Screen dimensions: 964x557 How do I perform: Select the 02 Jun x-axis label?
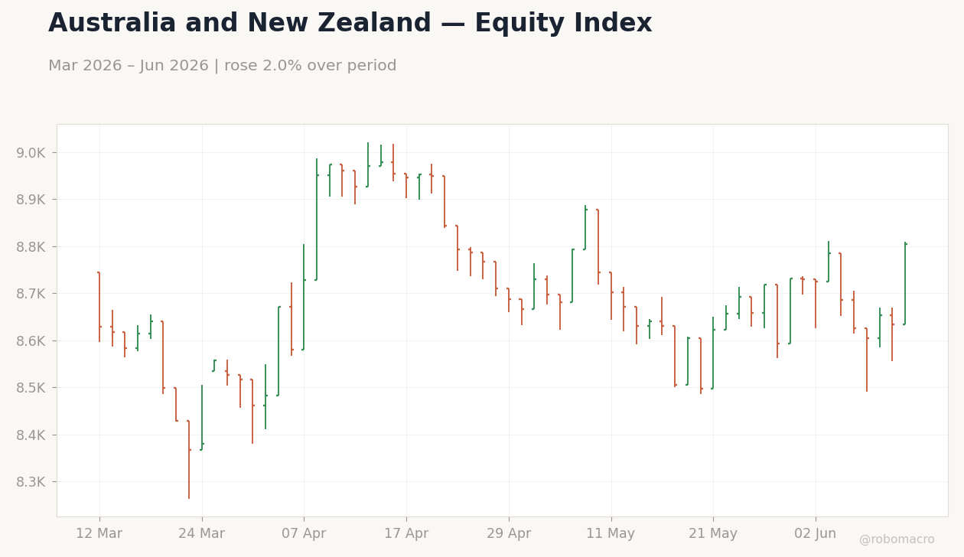point(816,533)
